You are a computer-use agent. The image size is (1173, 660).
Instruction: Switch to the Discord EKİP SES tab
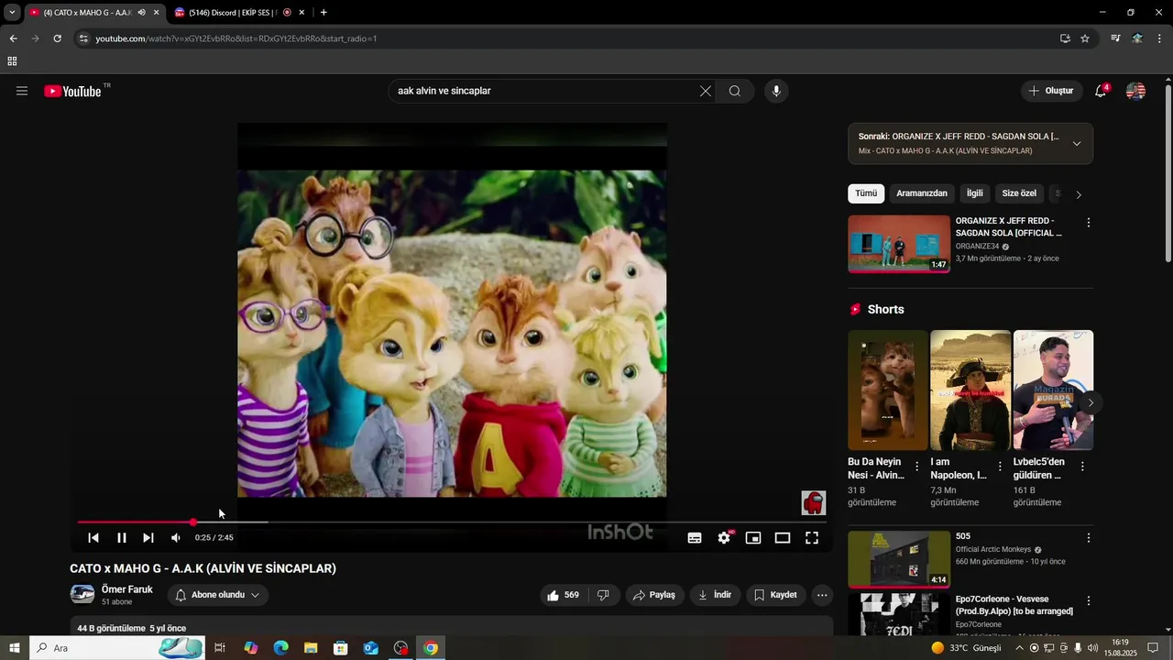(234, 13)
